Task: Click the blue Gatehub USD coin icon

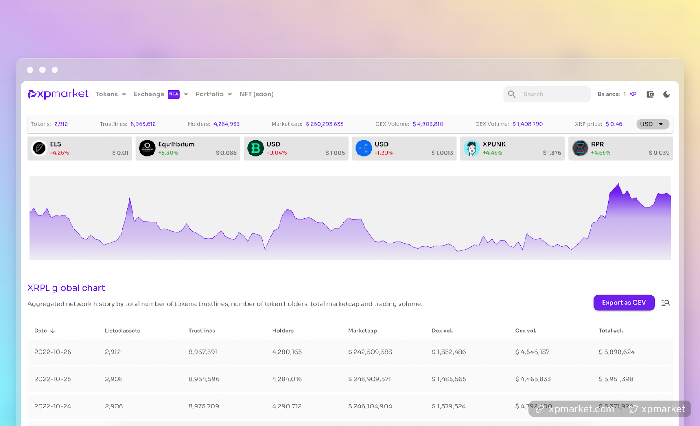Action: (364, 148)
